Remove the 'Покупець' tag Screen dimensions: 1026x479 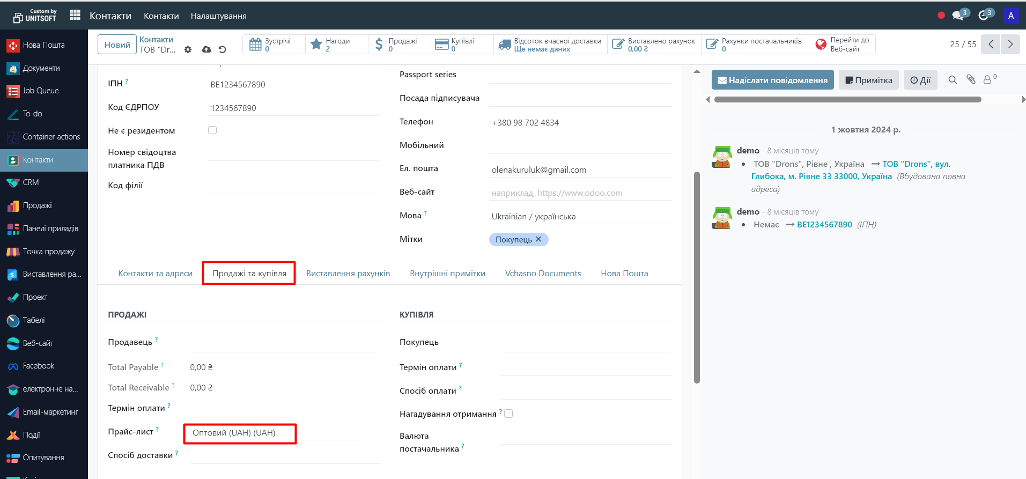538,239
